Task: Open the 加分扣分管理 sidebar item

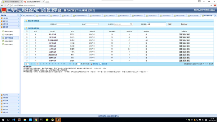Action: 7,35
